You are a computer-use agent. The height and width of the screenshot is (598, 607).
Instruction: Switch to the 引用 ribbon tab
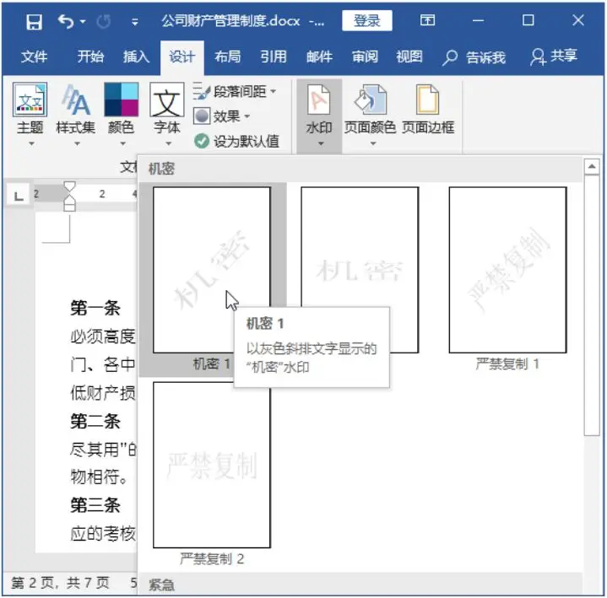[274, 57]
